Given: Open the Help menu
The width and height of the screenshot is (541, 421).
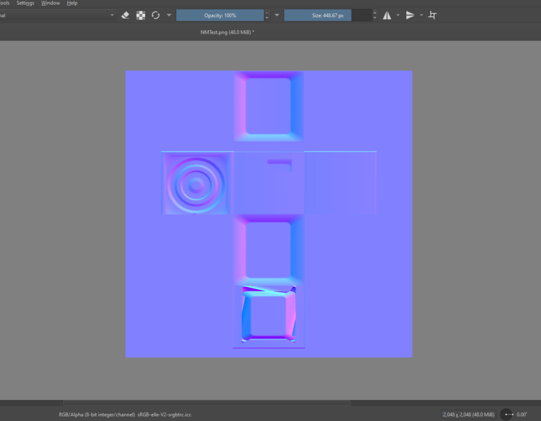Looking at the screenshot, I should click(x=72, y=3).
